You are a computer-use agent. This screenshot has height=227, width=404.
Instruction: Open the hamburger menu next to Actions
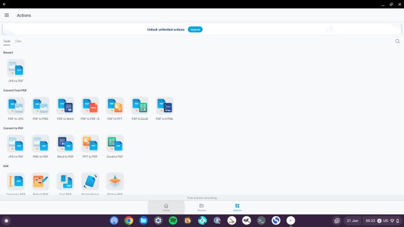pos(7,15)
